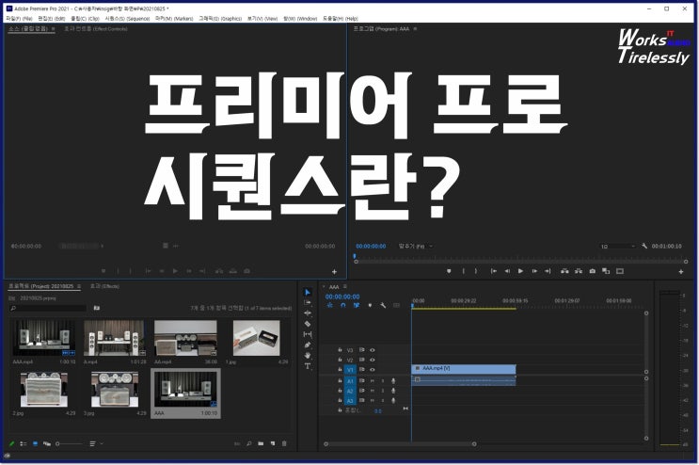Go to In point in Program monitor
Viewport: 699px width, 465px height.
pyautogui.click(x=494, y=271)
